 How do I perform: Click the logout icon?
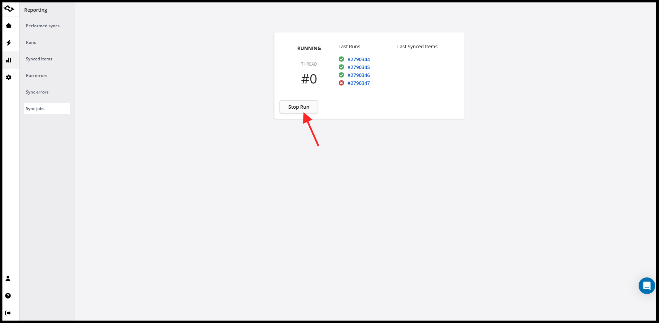click(8, 313)
